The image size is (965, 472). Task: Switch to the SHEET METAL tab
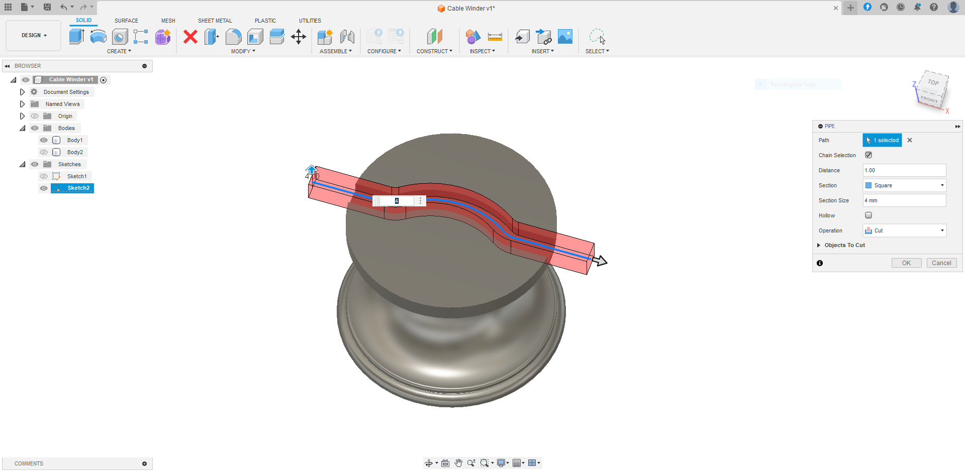[215, 21]
